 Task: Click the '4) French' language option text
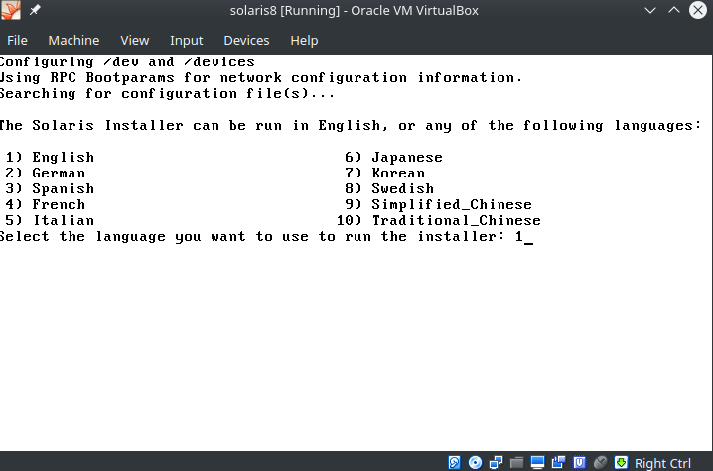(46, 205)
